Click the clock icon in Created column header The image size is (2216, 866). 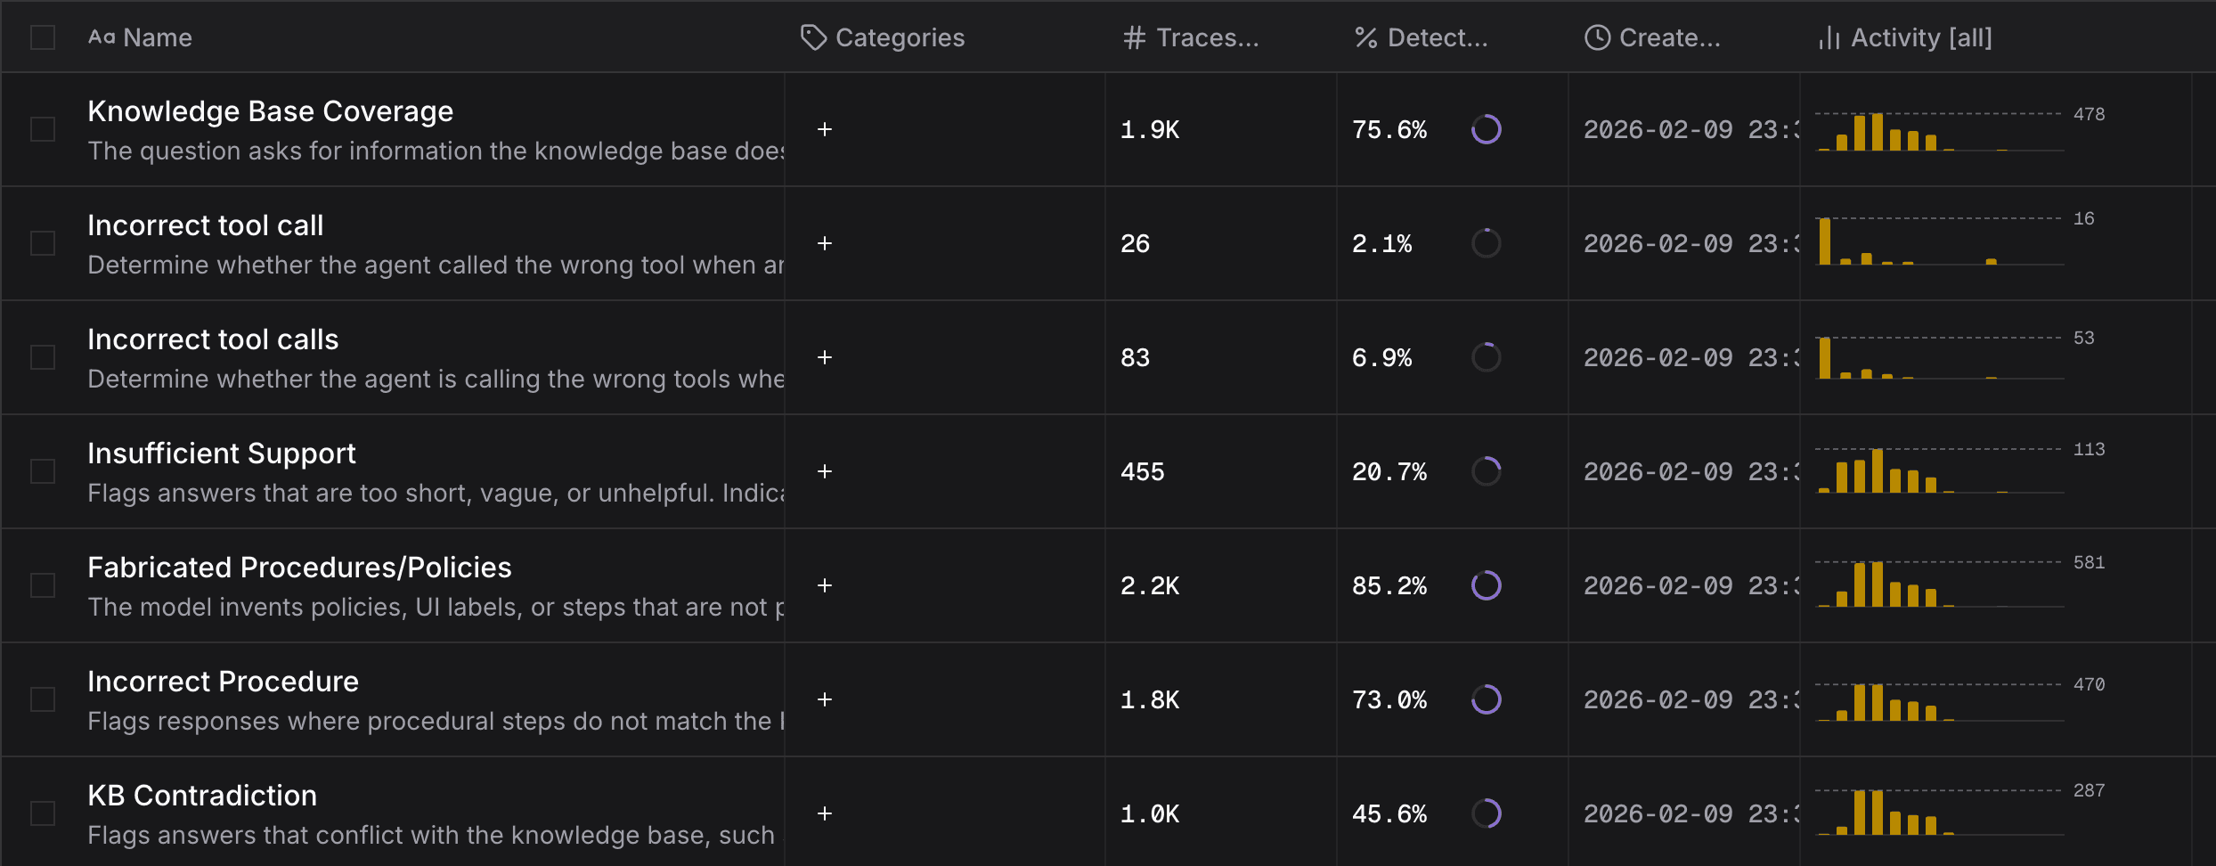[1597, 37]
